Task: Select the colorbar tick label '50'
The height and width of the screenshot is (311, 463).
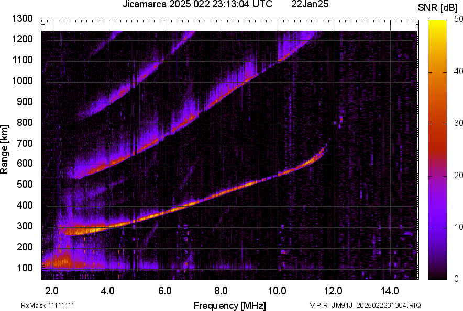Action: coord(458,19)
